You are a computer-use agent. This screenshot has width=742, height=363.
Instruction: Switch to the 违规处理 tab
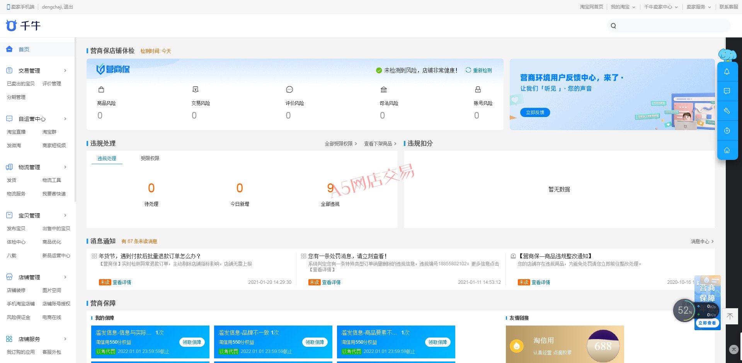tap(107, 158)
